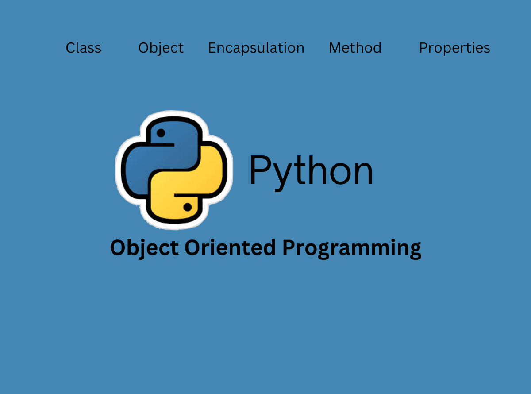Screen dimensions: 531x394
Task: Click the Python title text
Action: coord(311,170)
